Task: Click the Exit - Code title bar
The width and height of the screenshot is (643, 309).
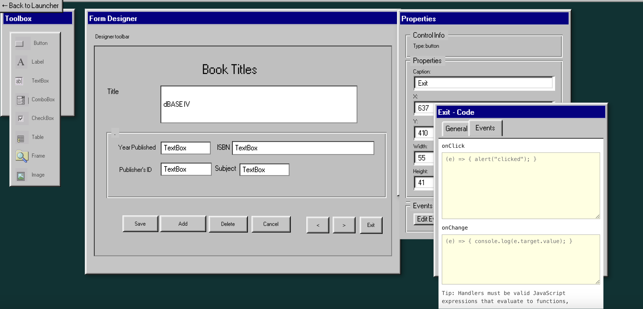Action: click(x=521, y=112)
